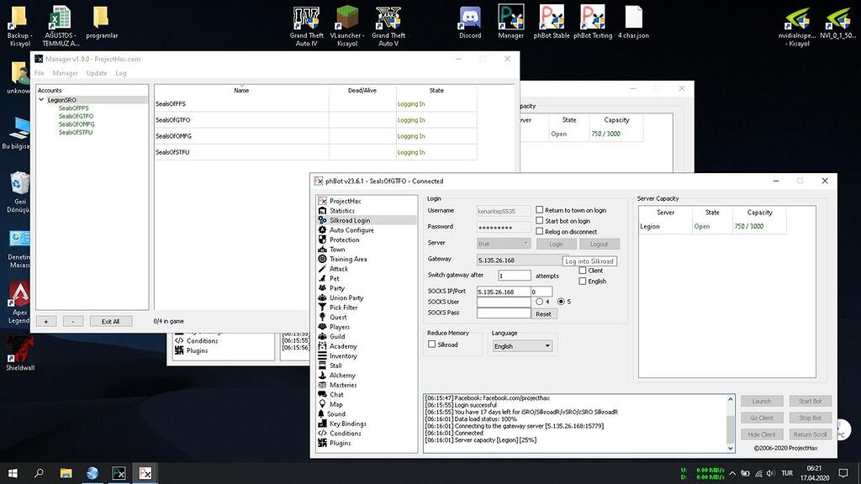This screenshot has height=484, width=861.
Task: Open phBot Stable desktop shortcut
Action: coord(552,22)
